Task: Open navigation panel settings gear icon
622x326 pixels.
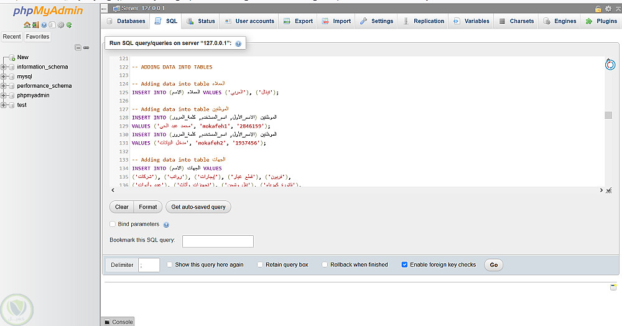Action: click(61, 25)
